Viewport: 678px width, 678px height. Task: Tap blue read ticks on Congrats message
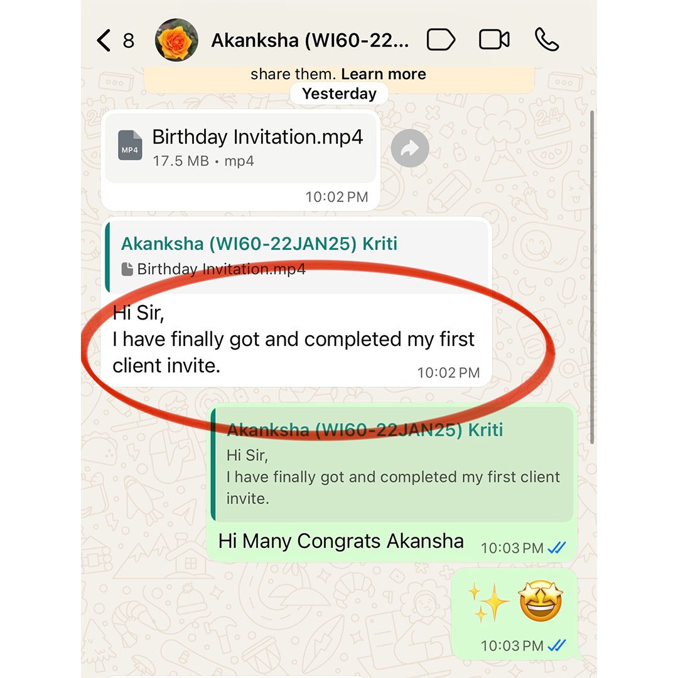click(556, 548)
